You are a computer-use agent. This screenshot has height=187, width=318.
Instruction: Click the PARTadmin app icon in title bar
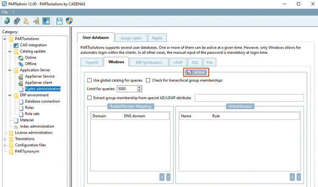pos(4,4)
